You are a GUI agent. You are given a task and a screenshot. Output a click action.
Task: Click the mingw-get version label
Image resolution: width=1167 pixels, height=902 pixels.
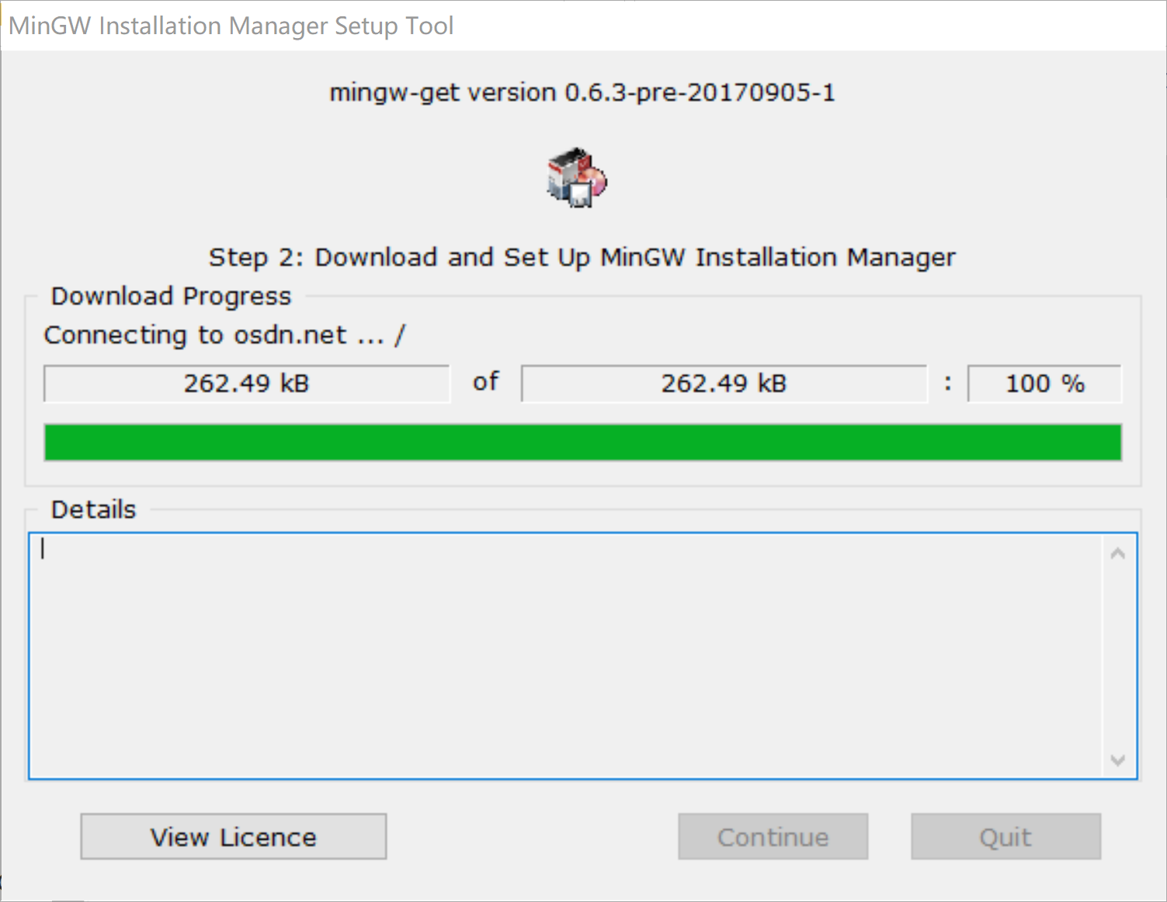pos(582,93)
